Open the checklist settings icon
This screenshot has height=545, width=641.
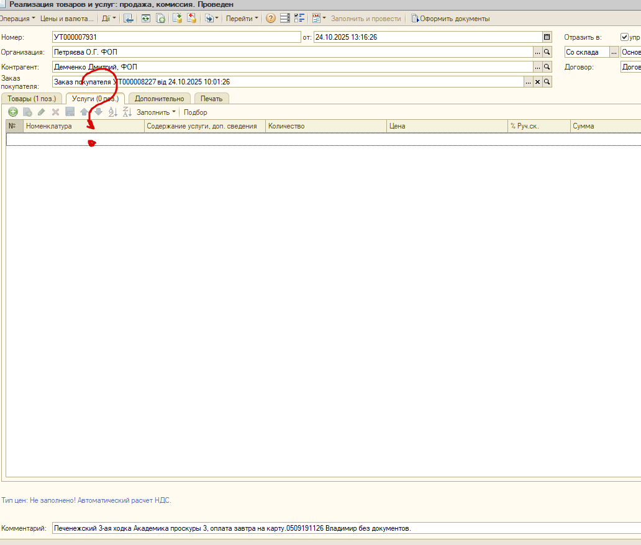click(x=299, y=19)
